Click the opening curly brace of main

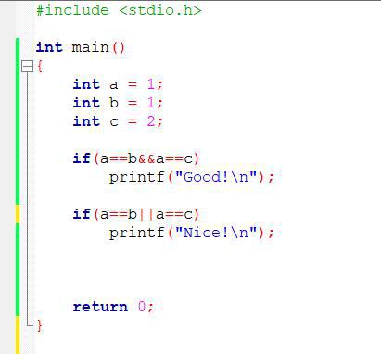tap(40, 66)
